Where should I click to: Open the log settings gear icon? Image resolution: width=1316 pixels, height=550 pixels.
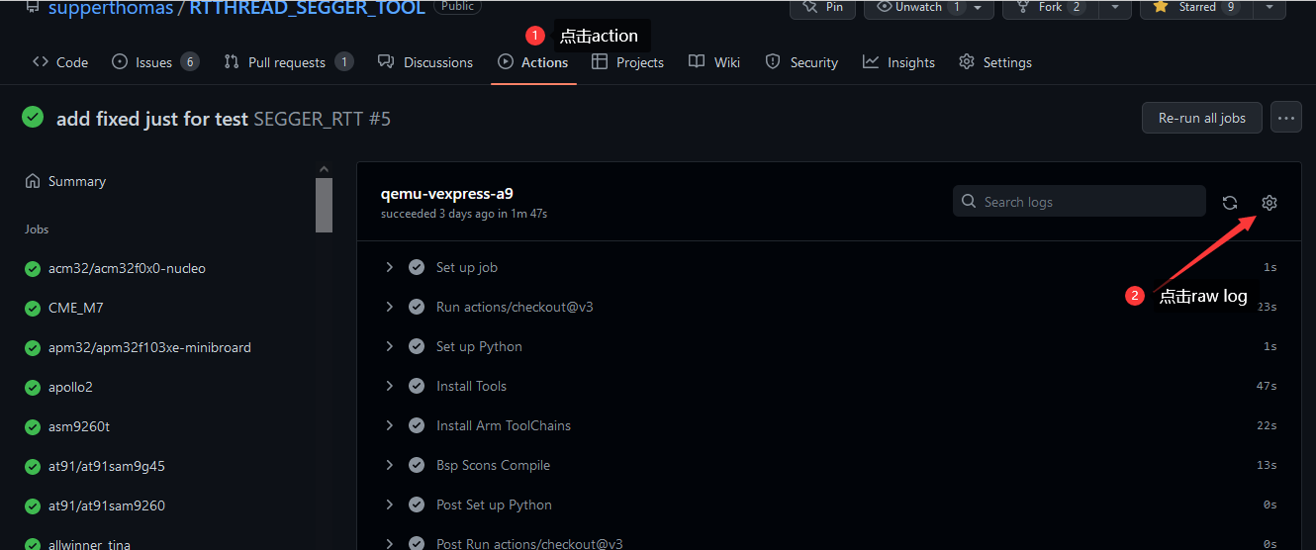(1269, 203)
